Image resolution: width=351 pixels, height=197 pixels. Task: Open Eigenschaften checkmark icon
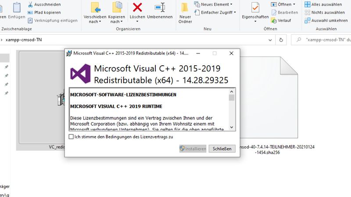[255, 7]
